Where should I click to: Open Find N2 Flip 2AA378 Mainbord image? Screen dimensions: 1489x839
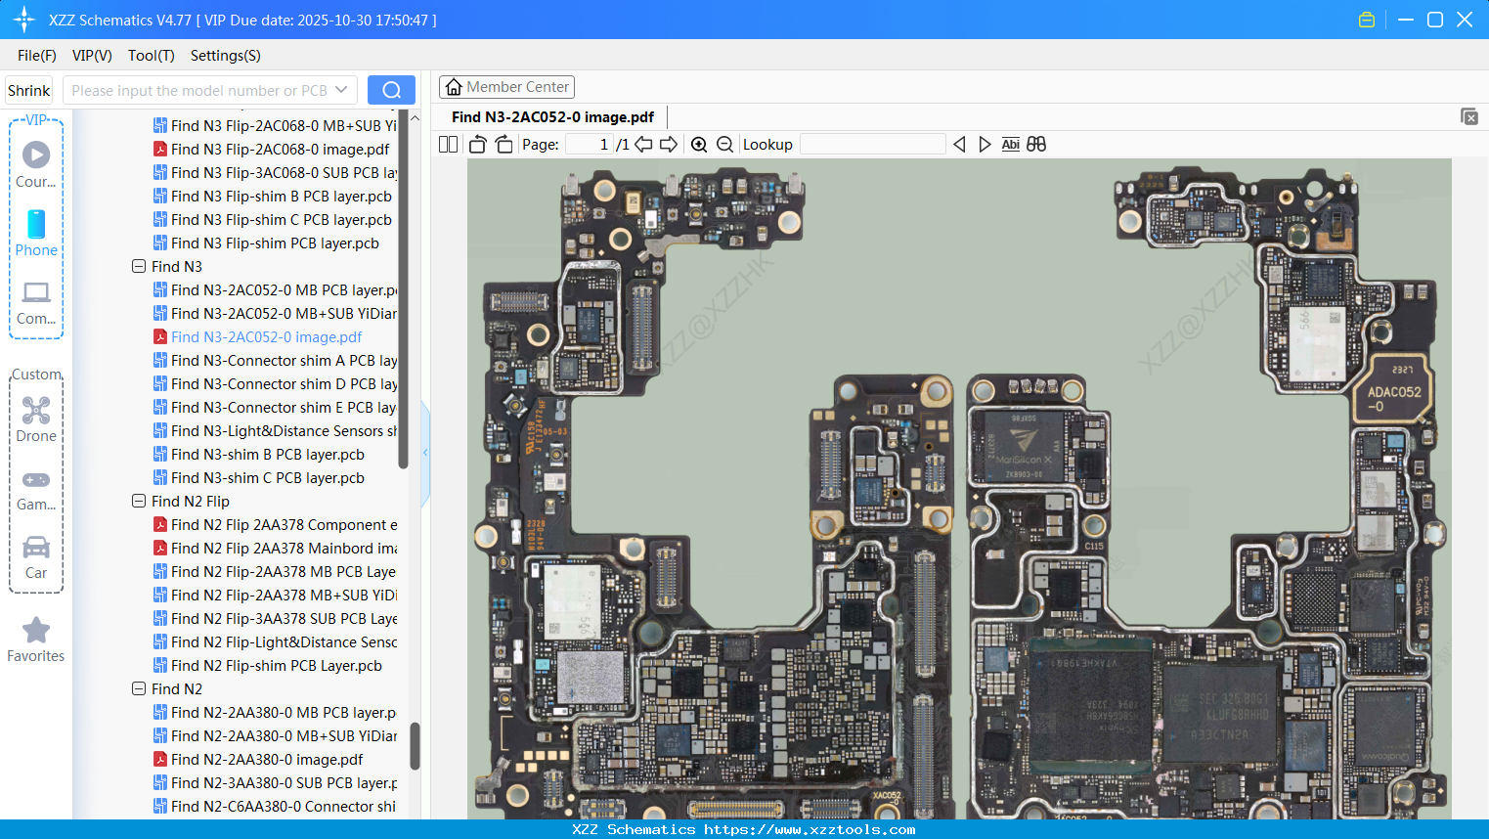click(275, 548)
